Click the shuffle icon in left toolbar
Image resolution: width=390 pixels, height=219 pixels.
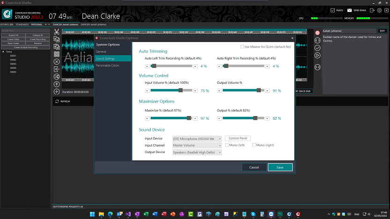tap(57, 77)
